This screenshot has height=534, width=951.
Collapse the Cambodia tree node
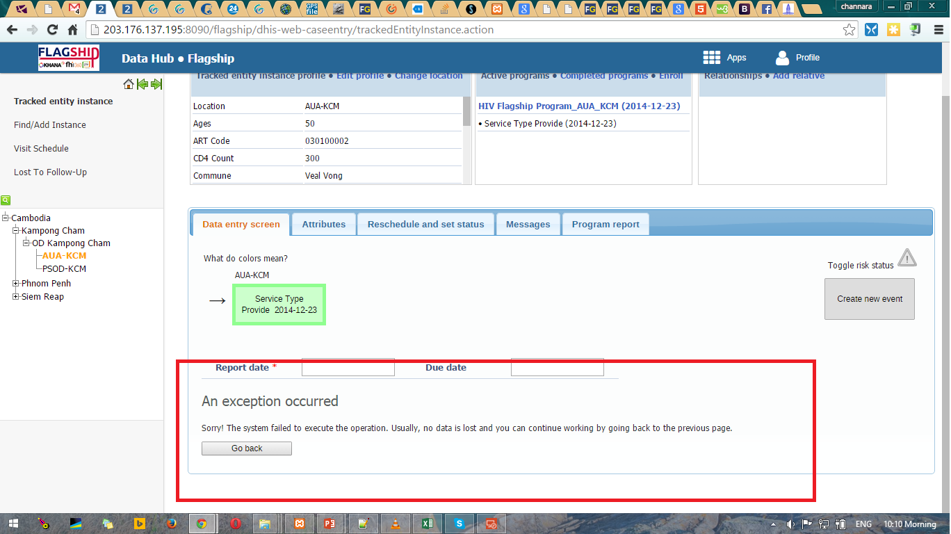[6, 218]
